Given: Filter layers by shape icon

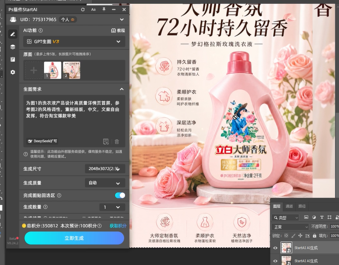Looking at the screenshot, I should [329, 217].
